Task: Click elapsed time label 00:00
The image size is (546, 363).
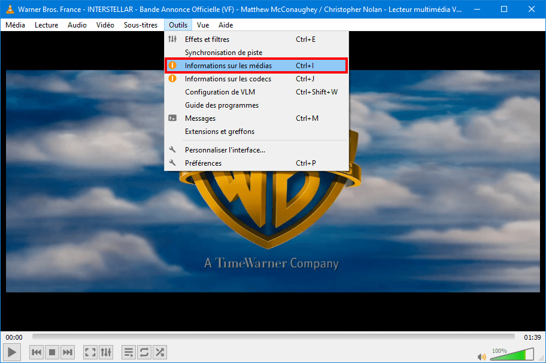Action: click(14, 337)
